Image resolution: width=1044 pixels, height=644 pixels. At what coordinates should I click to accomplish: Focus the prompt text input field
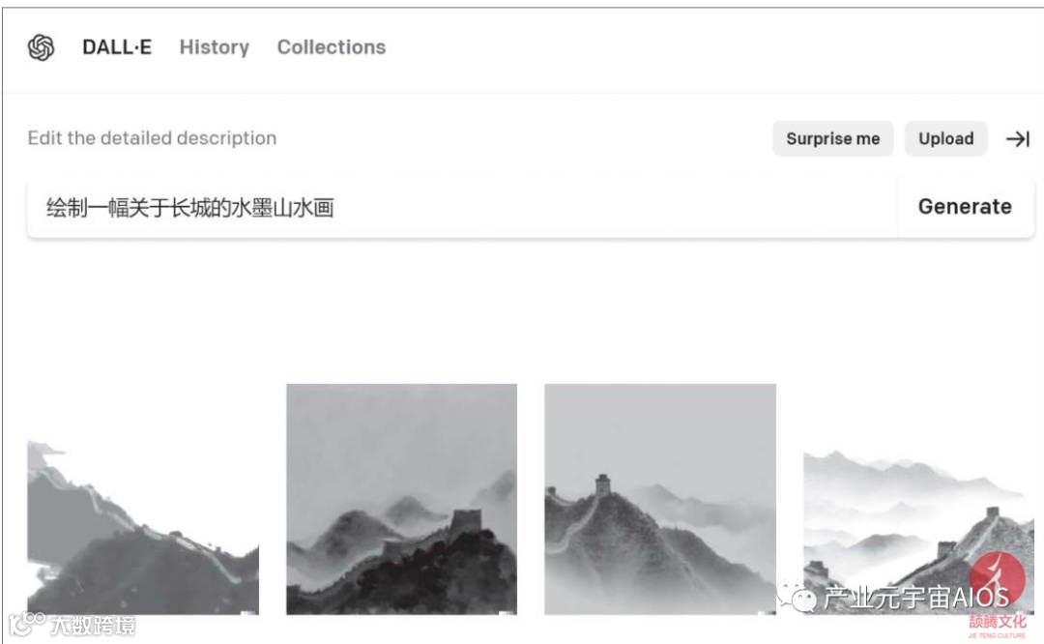(x=462, y=207)
